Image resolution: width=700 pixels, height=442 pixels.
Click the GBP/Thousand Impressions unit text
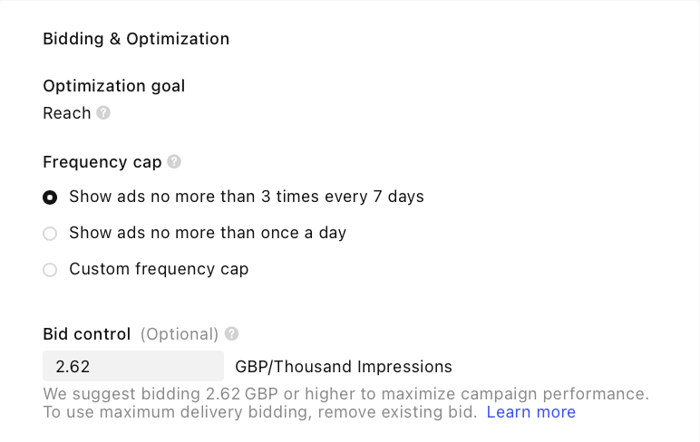[344, 367]
